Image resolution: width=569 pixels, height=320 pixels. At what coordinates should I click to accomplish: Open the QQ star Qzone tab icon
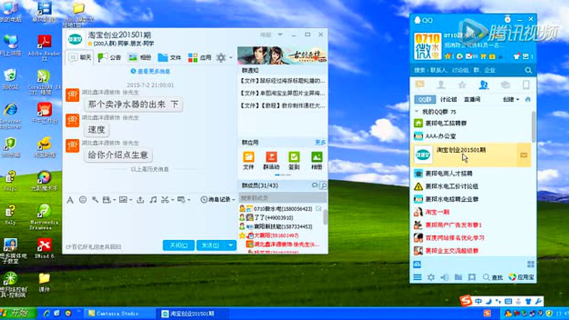click(x=462, y=85)
